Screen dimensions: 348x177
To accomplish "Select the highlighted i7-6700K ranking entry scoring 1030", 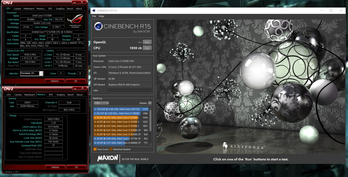I will (121, 118).
